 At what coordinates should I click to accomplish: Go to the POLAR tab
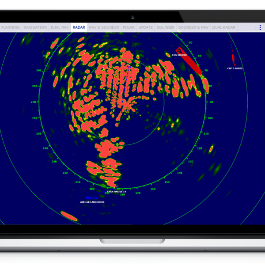tap(129, 27)
